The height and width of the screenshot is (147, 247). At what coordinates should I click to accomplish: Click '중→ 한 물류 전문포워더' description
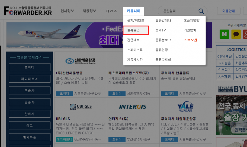178,78
